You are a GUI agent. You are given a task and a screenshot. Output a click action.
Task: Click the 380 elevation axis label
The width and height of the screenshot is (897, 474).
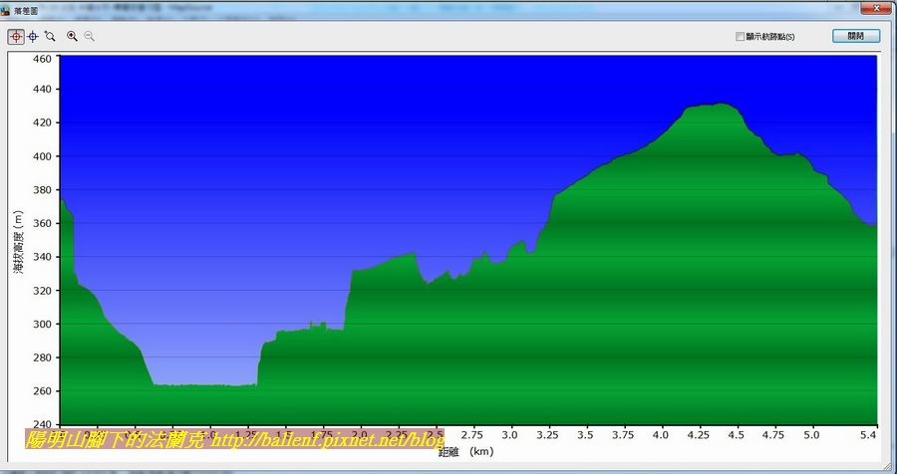tap(43, 190)
